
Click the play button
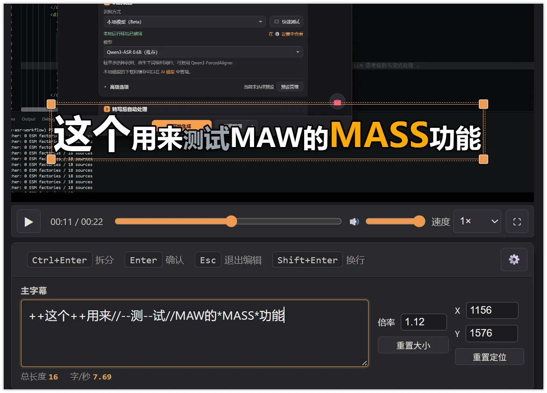pyautogui.click(x=28, y=221)
